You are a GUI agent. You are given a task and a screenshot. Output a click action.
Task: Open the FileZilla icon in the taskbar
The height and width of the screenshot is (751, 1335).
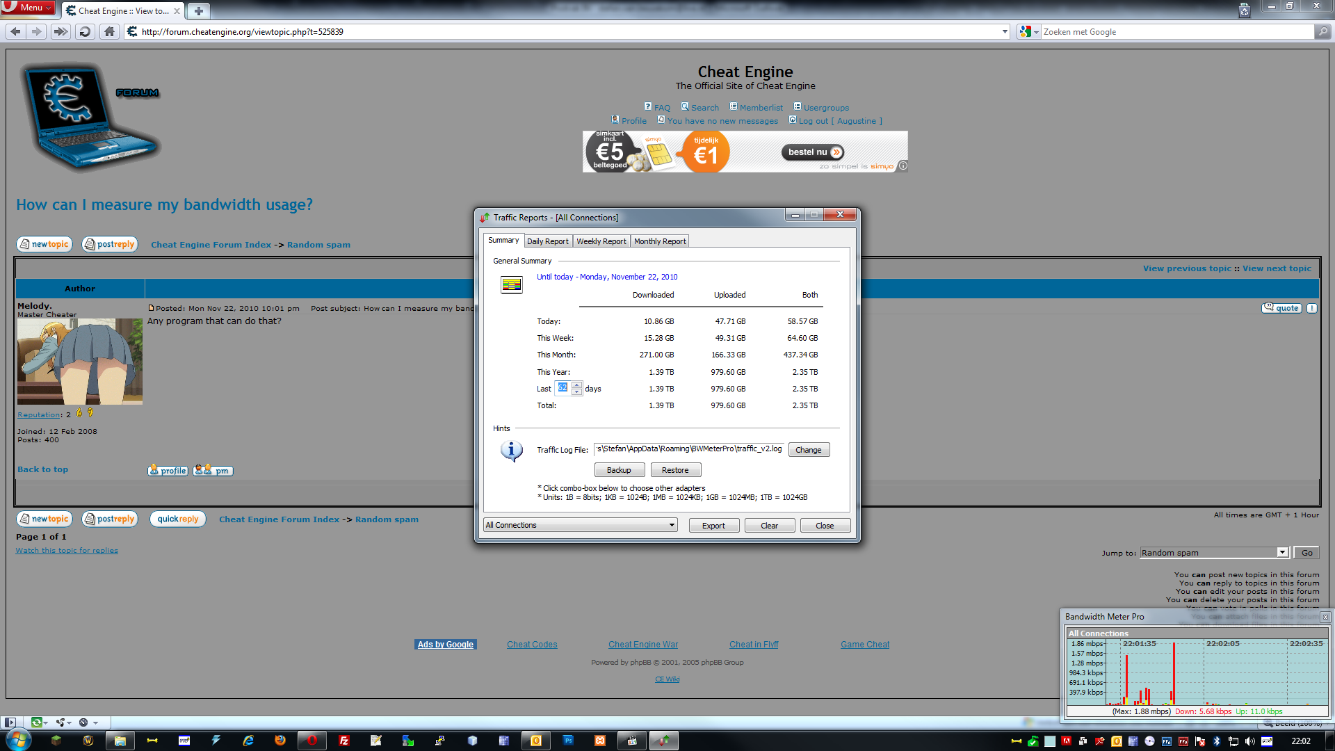click(343, 741)
